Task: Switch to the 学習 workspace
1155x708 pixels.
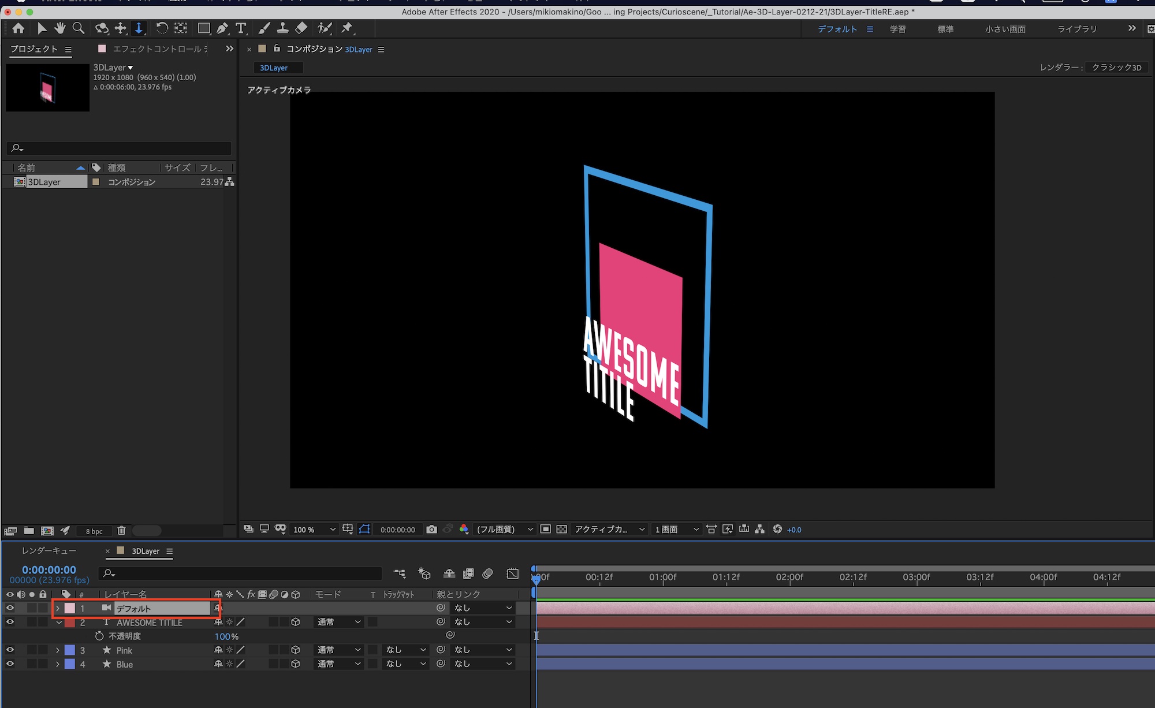Action: pyautogui.click(x=897, y=29)
